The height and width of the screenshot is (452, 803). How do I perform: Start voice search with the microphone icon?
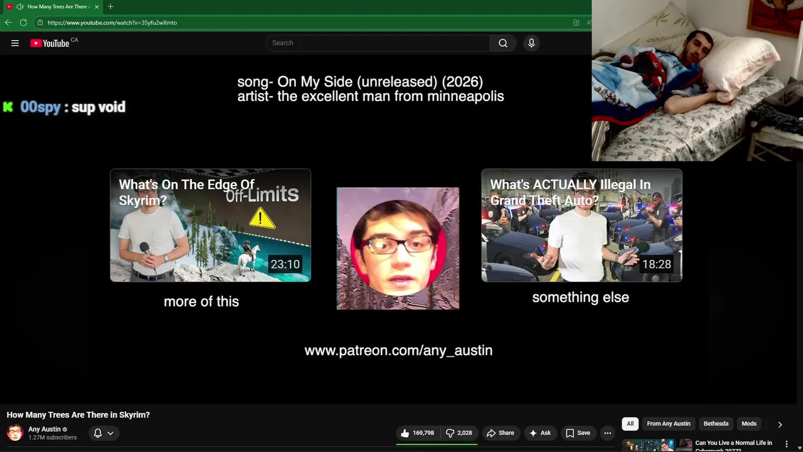pyautogui.click(x=531, y=43)
